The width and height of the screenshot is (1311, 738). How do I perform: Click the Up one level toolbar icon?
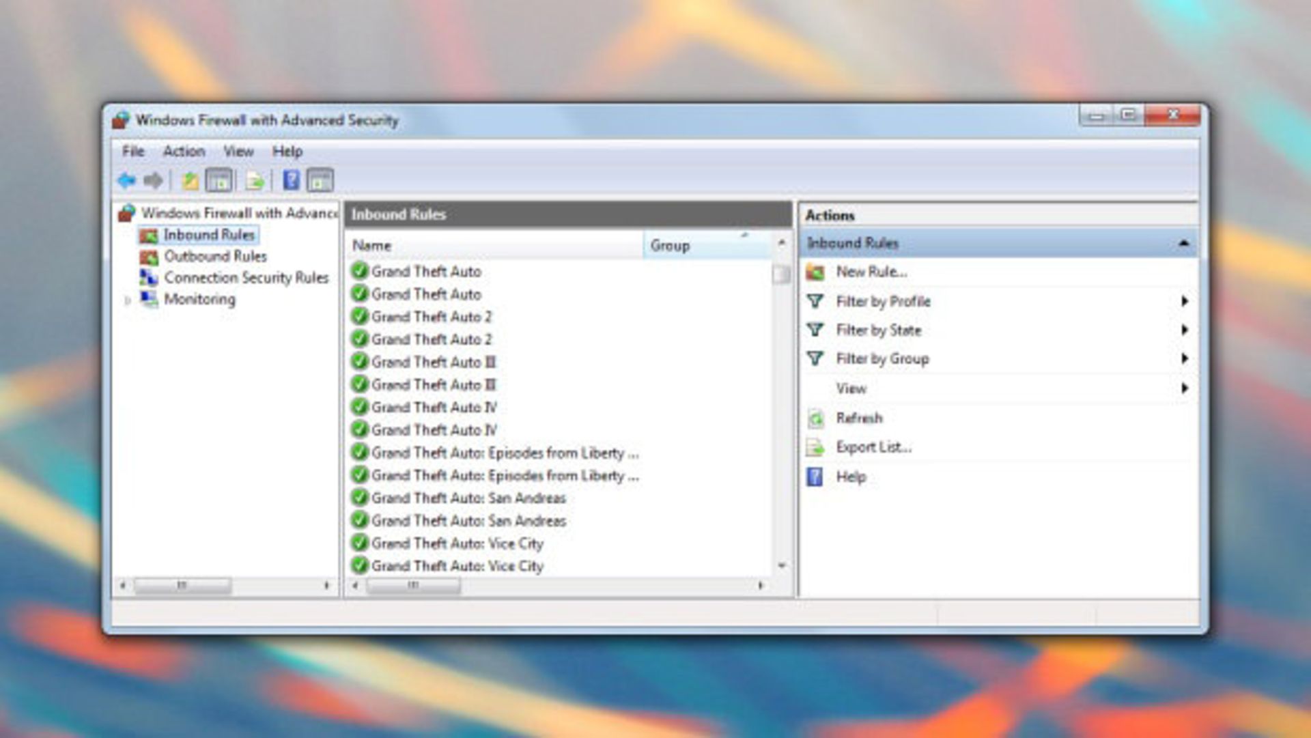(190, 181)
